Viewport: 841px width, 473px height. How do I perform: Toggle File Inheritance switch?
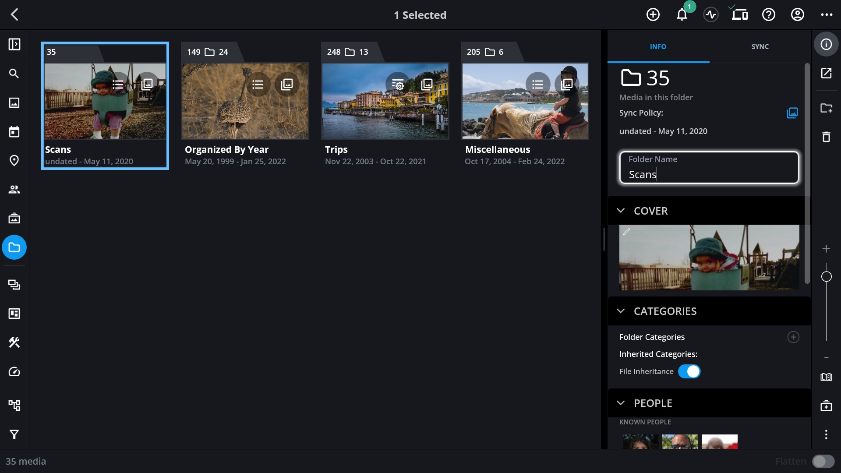click(x=689, y=371)
